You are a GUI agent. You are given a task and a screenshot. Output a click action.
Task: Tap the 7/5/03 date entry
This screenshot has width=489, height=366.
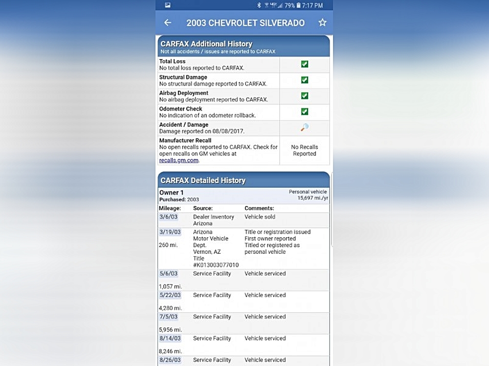[168, 317]
